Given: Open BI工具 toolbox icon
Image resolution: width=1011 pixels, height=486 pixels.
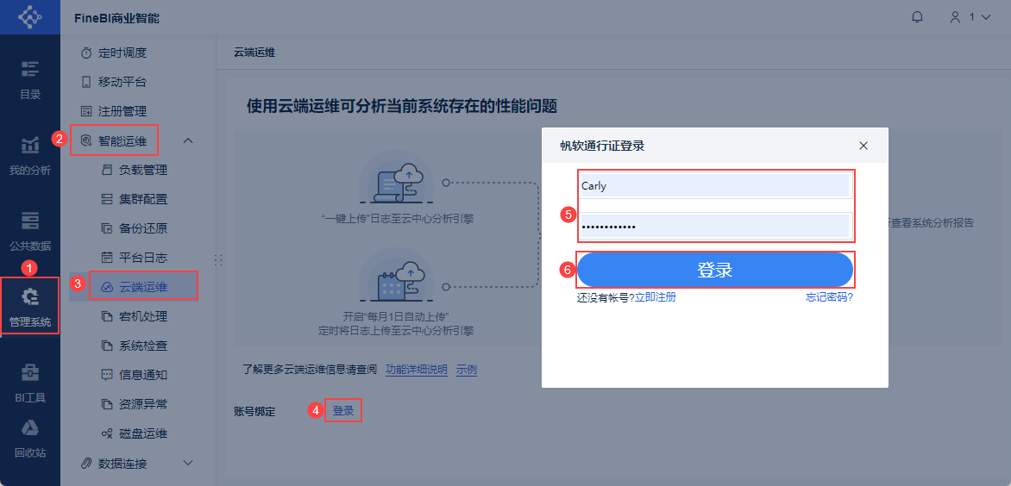Looking at the screenshot, I should click(x=29, y=383).
